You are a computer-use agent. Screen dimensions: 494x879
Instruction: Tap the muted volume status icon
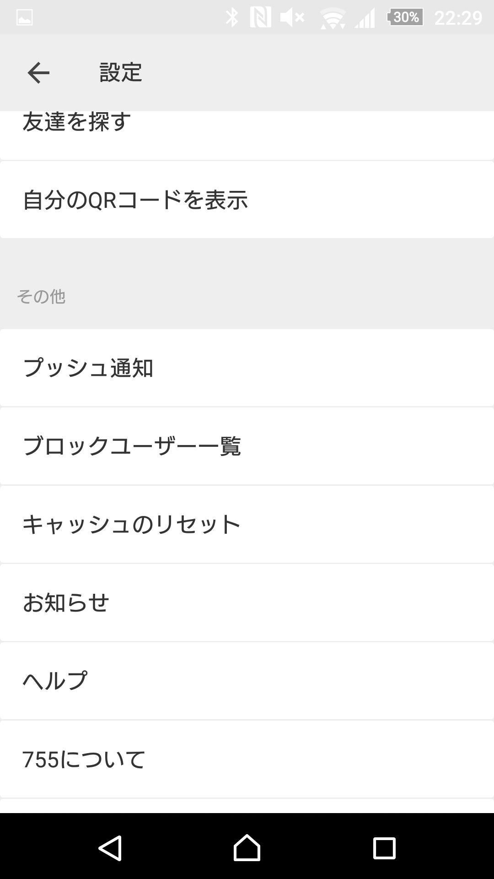[x=292, y=17]
